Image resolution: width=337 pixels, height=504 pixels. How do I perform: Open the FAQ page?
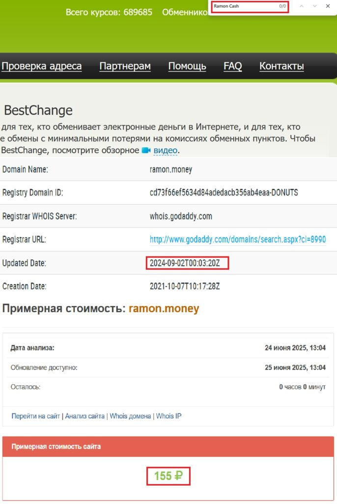coord(233,66)
